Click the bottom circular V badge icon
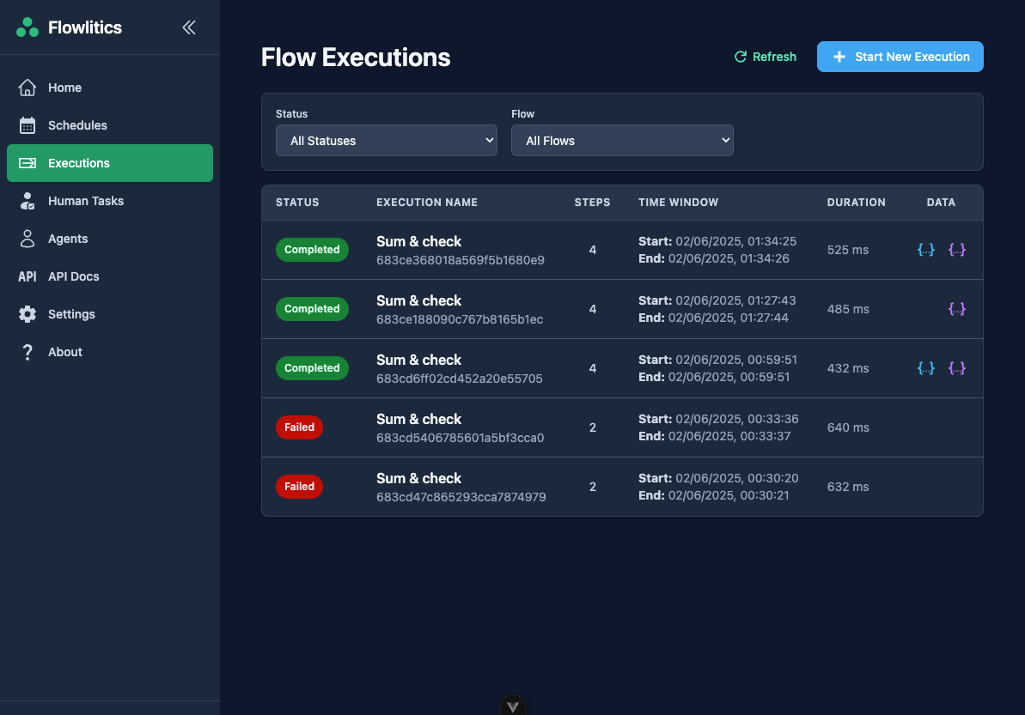This screenshot has width=1025, height=715. 512,706
